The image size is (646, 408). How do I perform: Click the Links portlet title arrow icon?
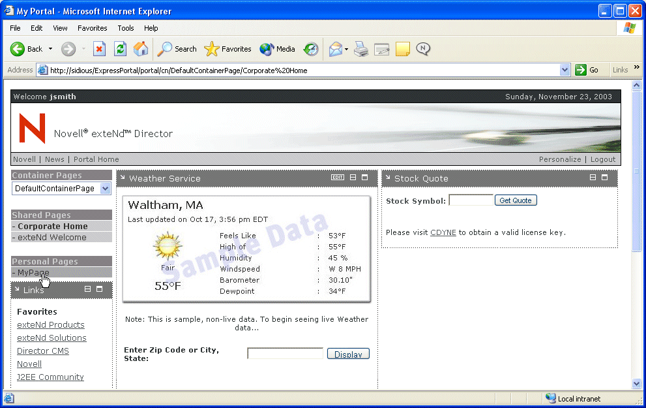(x=17, y=289)
